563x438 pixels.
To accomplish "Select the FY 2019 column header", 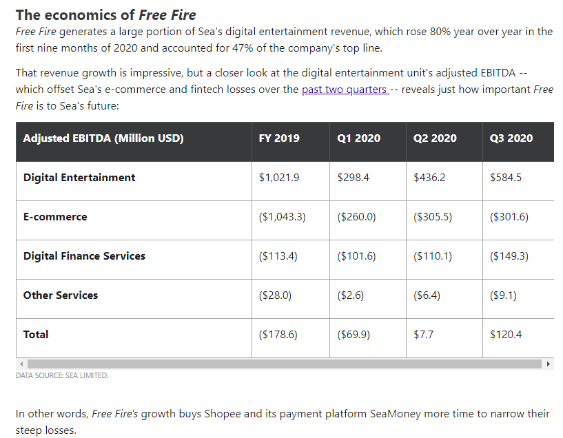I will 279,138.
